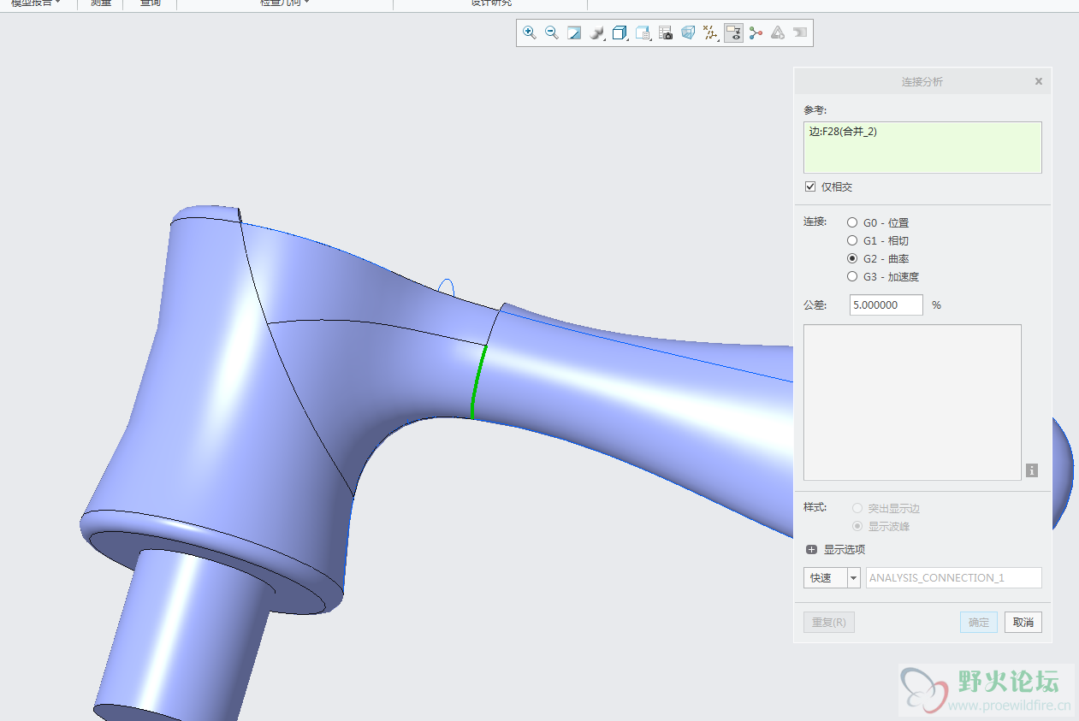Screen dimensions: 1079x721
Task: Click the camera snapshot table icon
Action: click(666, 33)
